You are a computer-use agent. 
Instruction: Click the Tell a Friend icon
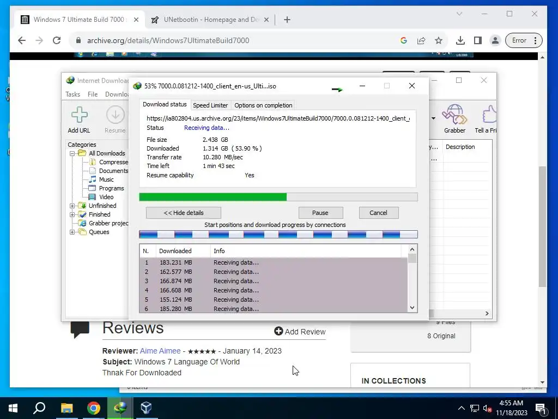[x=489, y=114]
